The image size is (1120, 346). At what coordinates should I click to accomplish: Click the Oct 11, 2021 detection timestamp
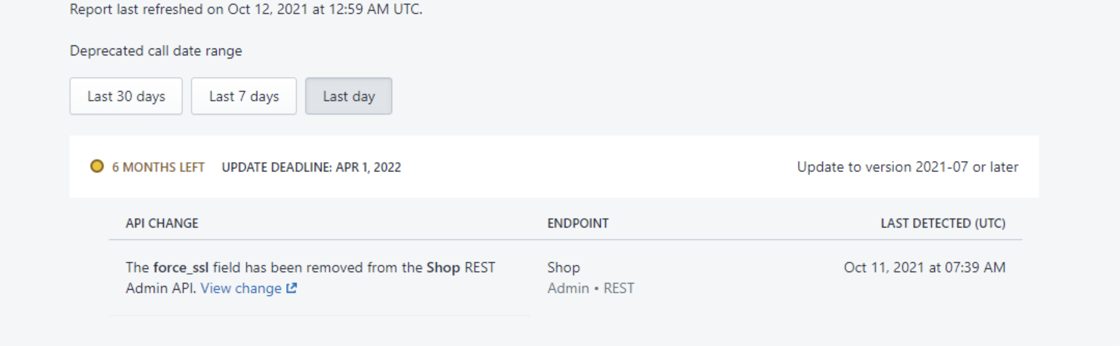924,267
